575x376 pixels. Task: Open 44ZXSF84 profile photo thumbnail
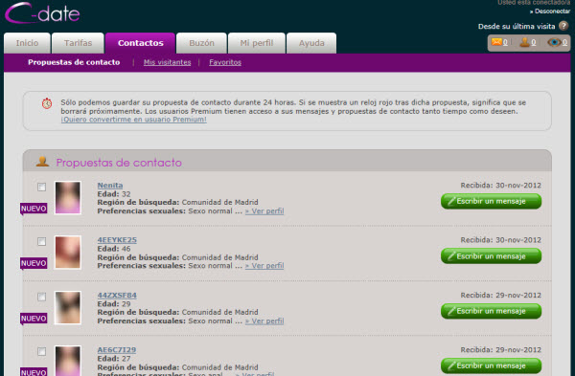click(x=68, y=307)
